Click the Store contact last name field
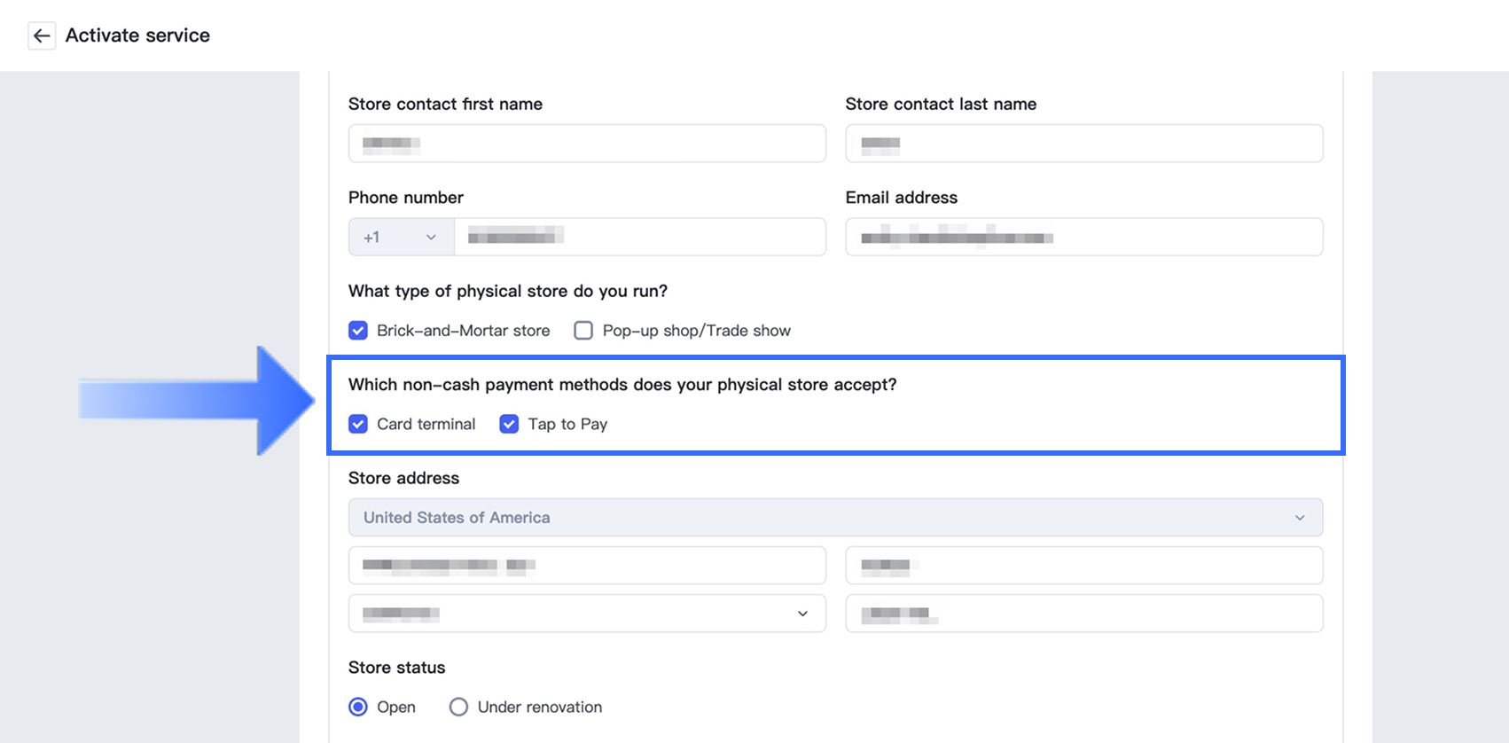Viewport: 1509px width, 743px height. pos(1083,144)
